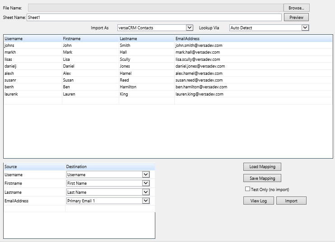Click the Load Mapping button
335x242 pixels.
[x=262, y=167]
